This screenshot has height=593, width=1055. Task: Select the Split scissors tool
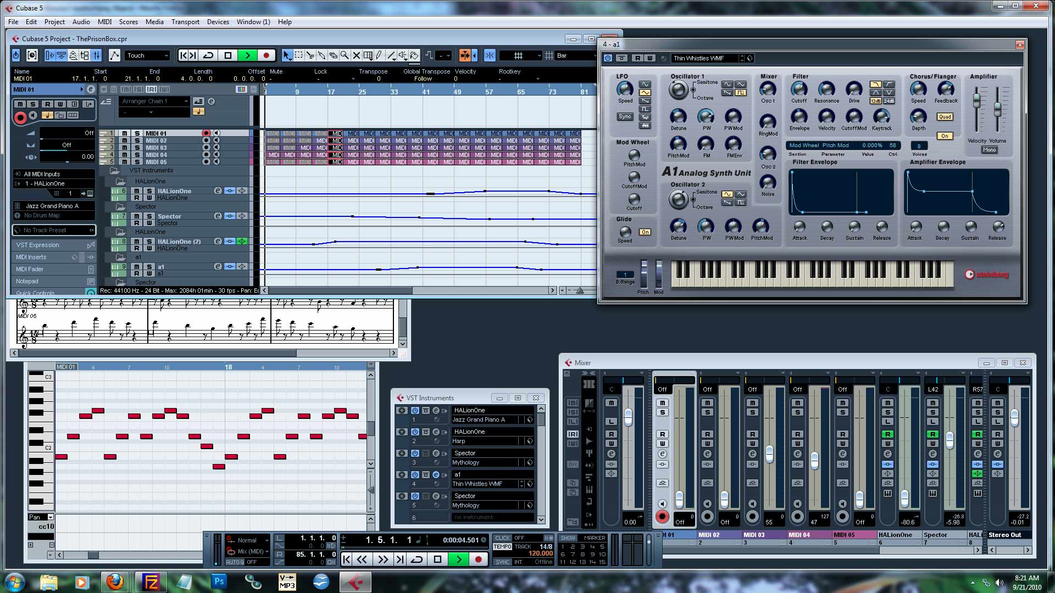tap(310, 55)
